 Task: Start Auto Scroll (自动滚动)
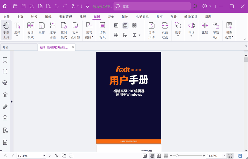pyautogui.click(x=152, y=30)
